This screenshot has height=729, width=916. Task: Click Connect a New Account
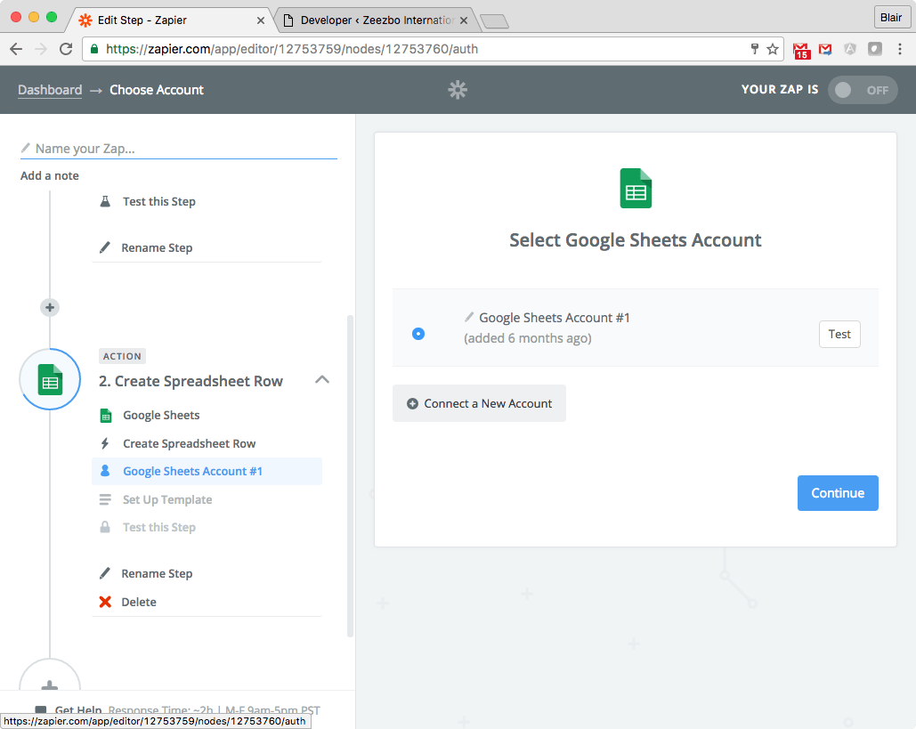[479, 403]
